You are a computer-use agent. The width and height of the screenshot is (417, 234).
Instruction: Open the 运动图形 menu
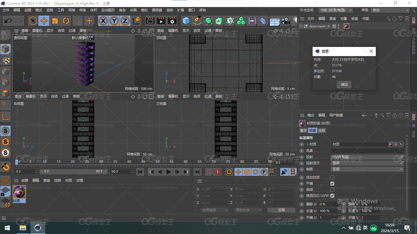coord(108,10)
